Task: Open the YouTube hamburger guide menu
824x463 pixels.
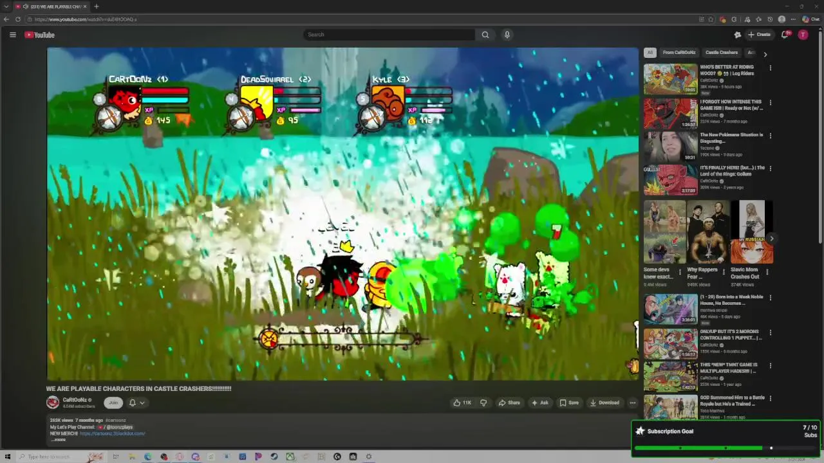Action: click(12, 35)
